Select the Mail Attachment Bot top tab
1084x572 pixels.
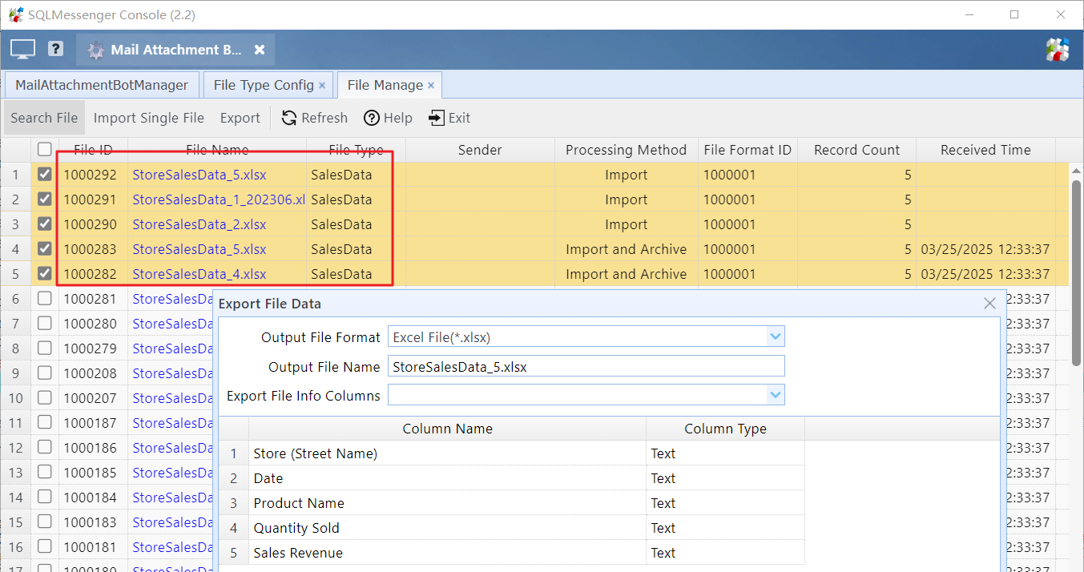[175, 50]
